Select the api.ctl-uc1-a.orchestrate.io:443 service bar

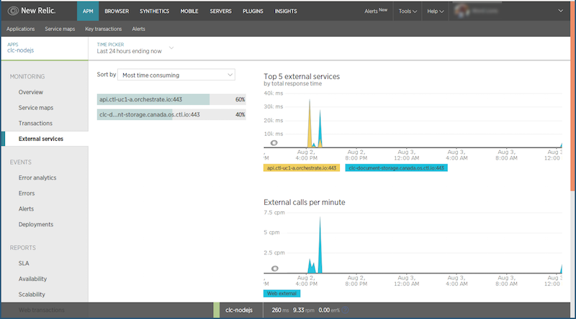coord(171,99)
